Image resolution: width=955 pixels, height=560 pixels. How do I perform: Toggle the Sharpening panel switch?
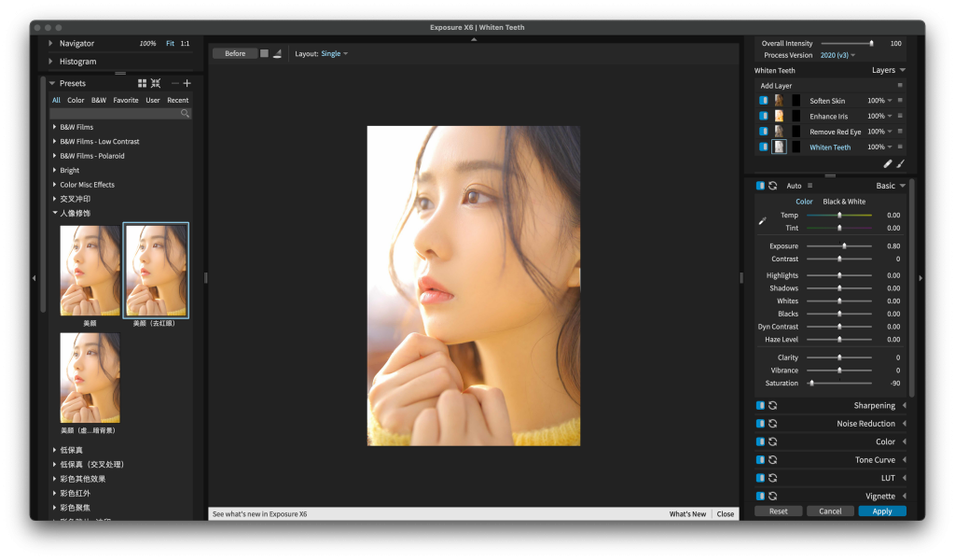760,405
